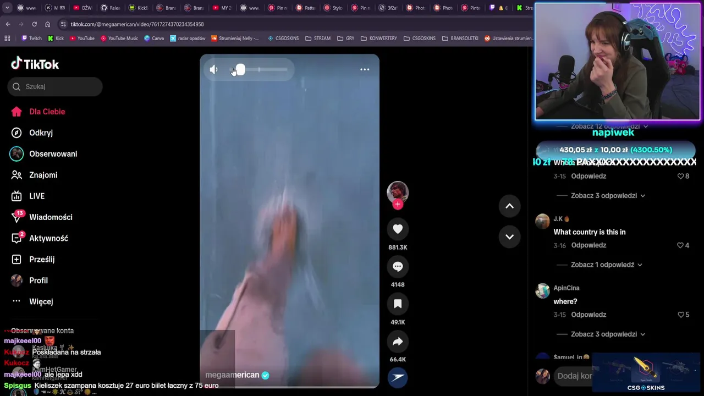Reply with Odpowiedz to ApinCina's comment
704x396 pixels.
point(588,315)
